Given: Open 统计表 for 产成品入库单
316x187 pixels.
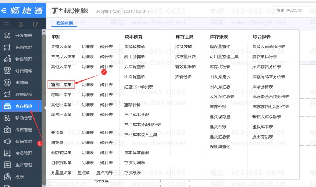Looking at the screenshot, I should pos(106,57).
